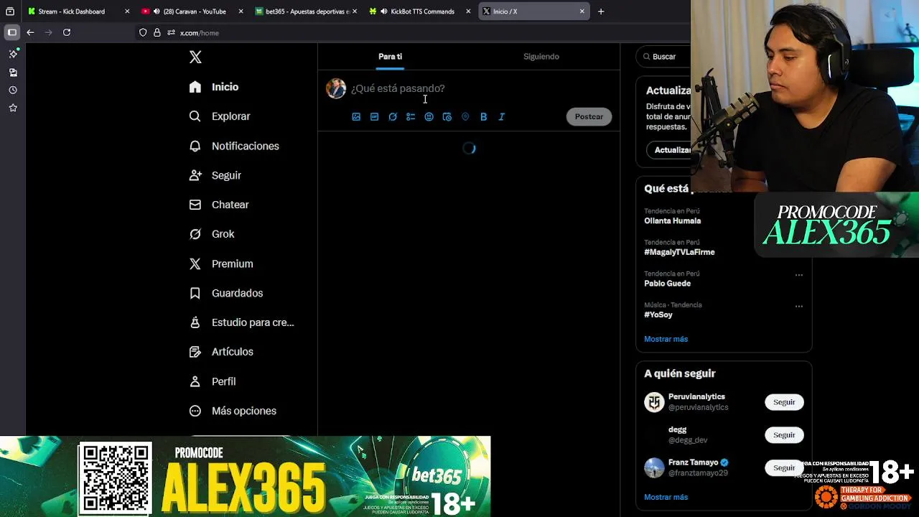
Task: Follow Peruvianalytics
Action: point(784,402)
